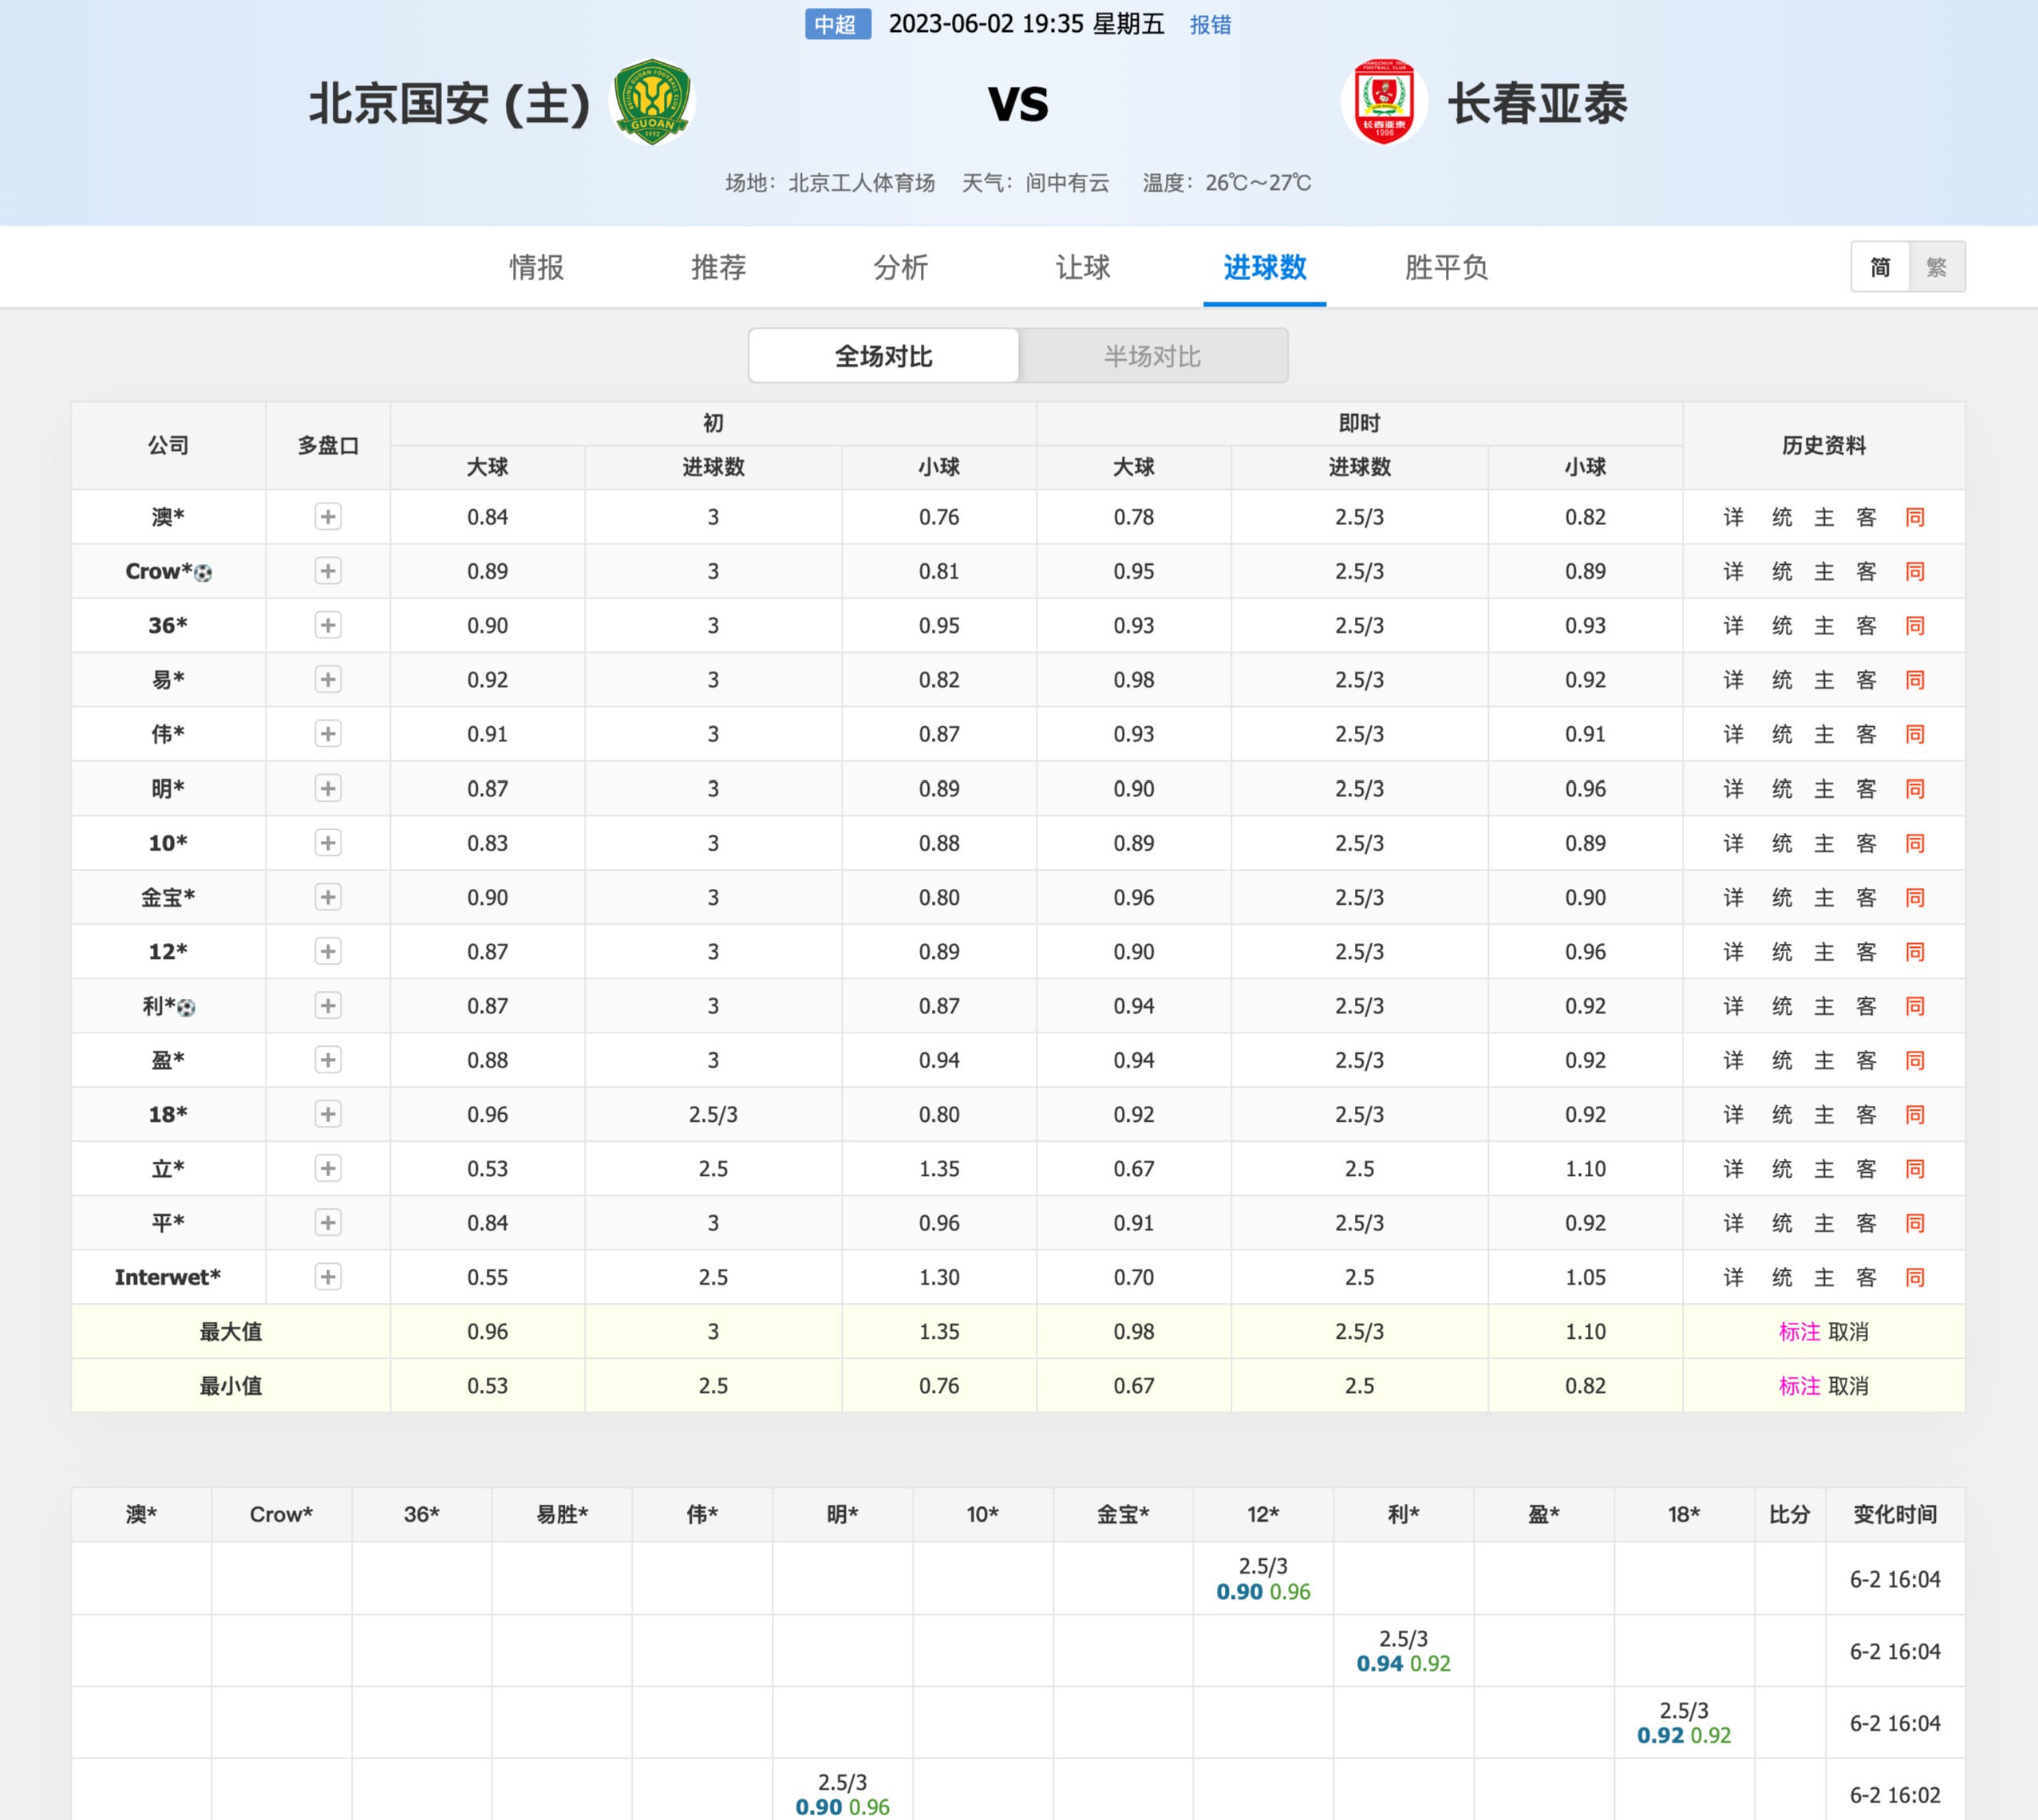Screen dimensions: 2038x1820
Task: Open 客 away history for 利* row
Action: pos(1866,1006)
